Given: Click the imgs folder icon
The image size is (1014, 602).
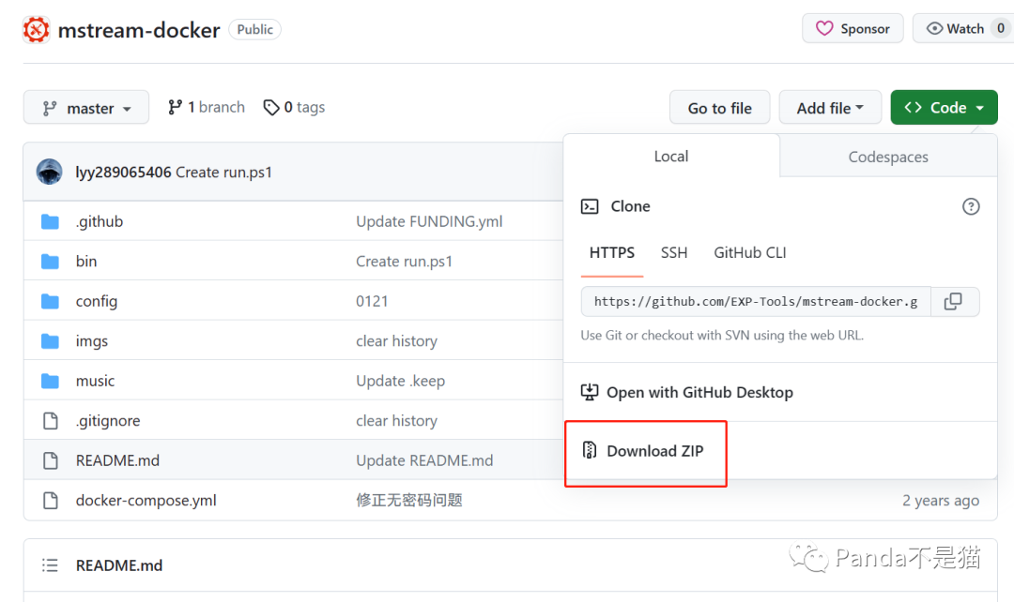Looking at the screenshot, I should point(50,341).
